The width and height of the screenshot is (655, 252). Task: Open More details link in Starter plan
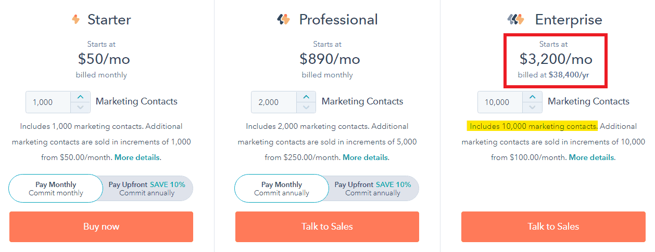pos(137,157)
